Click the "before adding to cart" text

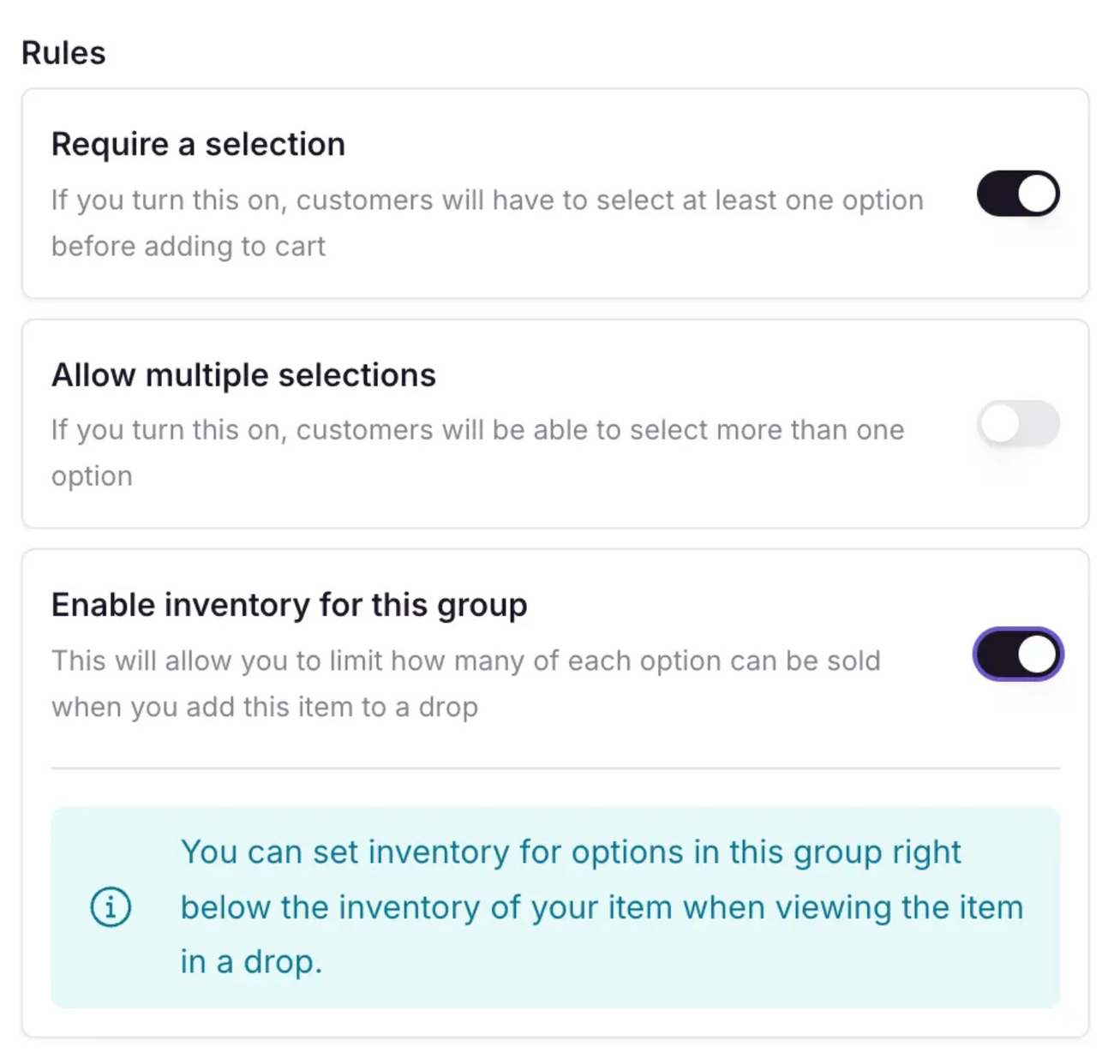[x=189, y=247]
